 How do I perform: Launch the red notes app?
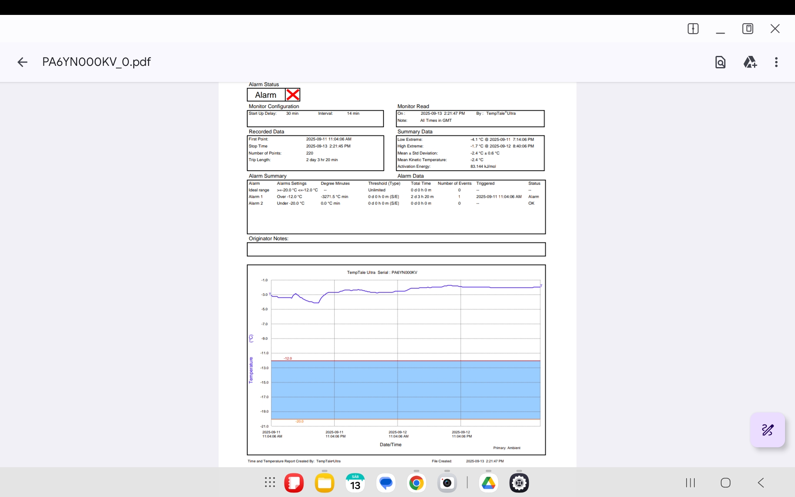click(294, 483)
